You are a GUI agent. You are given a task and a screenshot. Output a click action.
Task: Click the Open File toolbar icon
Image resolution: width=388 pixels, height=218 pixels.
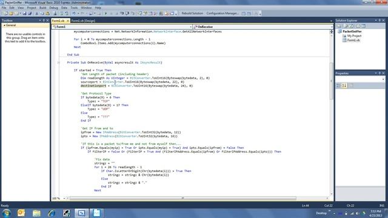[11, 13]
